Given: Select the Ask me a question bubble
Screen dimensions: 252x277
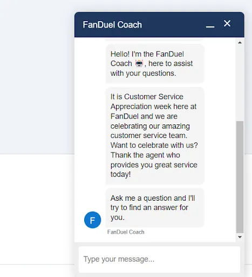Looking at the screenshot, I should (x=155, y=208).
